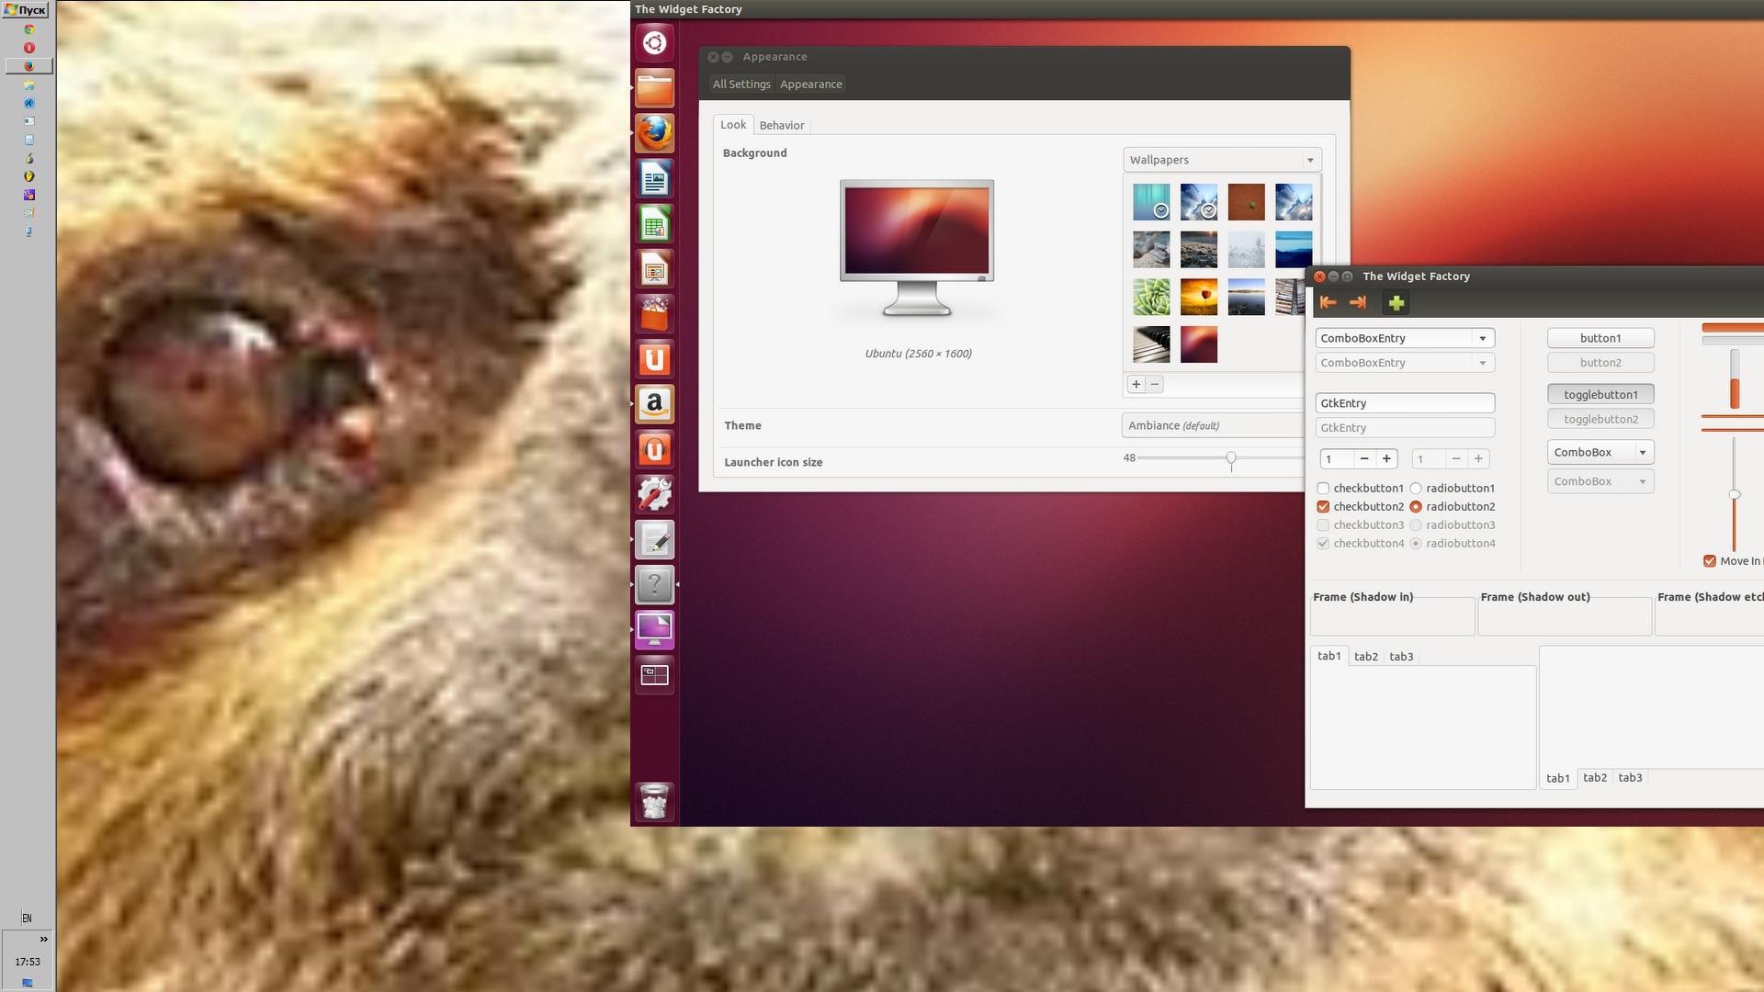The image size is (1764, 992).
Task: Open the Files folder launcher icon
Action: click(x=654, y=89)
